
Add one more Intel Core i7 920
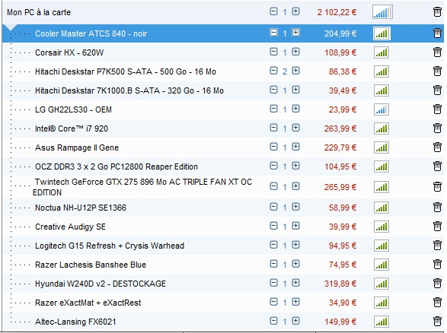tap(295, 128)
